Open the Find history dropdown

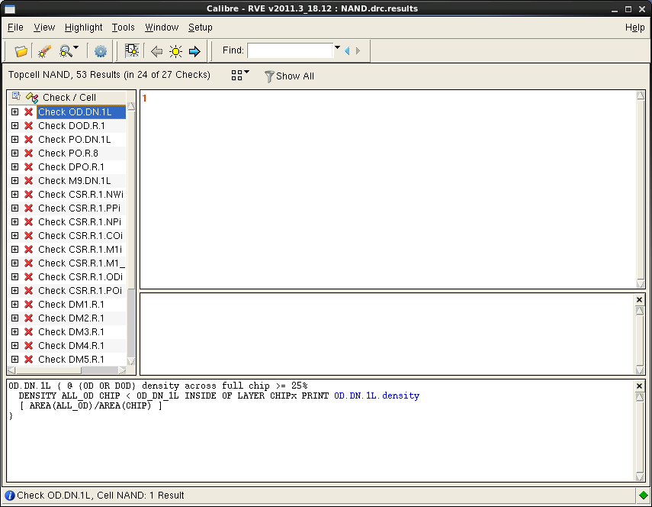(x=337, y=48)
